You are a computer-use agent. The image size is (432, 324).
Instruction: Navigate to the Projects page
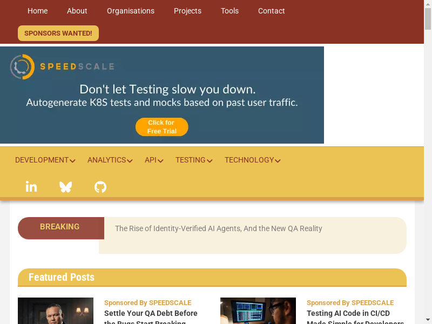187,11
